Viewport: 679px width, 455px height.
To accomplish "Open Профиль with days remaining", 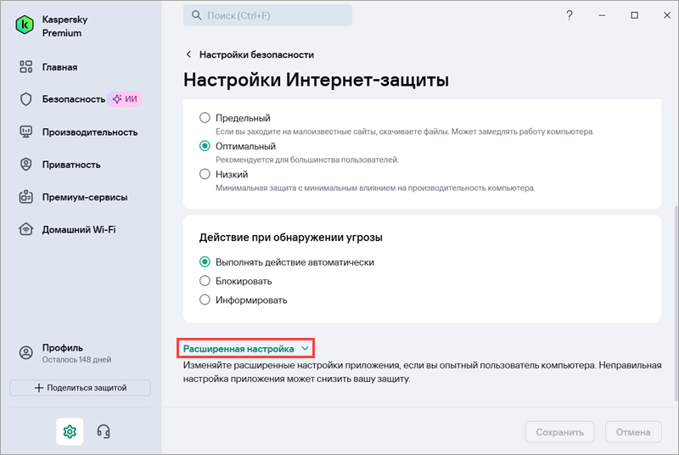I will pos(76,353).
